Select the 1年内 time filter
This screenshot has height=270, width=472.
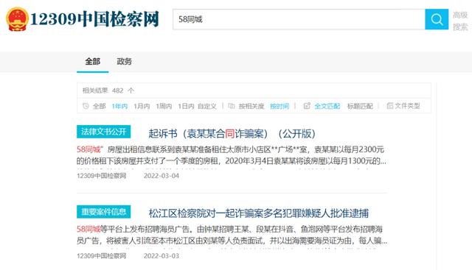(x=119, y=106)
